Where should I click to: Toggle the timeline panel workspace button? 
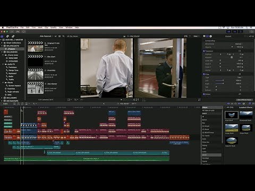[x=235, y=32]
